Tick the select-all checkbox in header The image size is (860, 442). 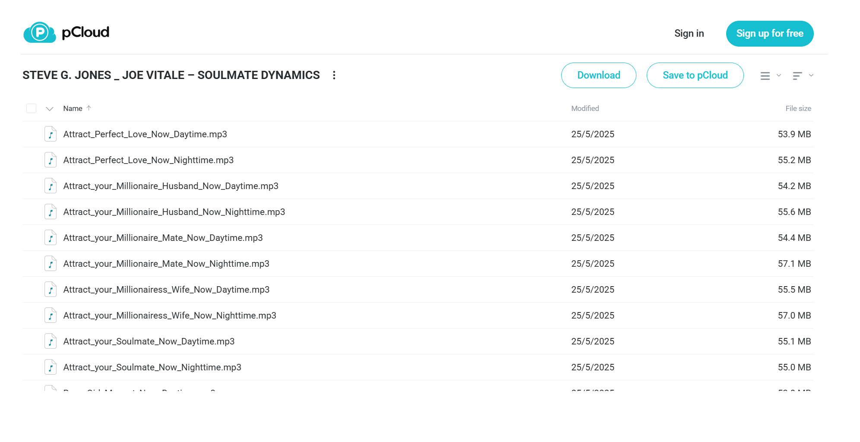[x=31, y=108]
